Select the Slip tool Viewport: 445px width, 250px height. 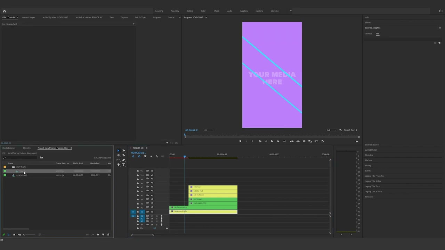[x=118, y=160]
